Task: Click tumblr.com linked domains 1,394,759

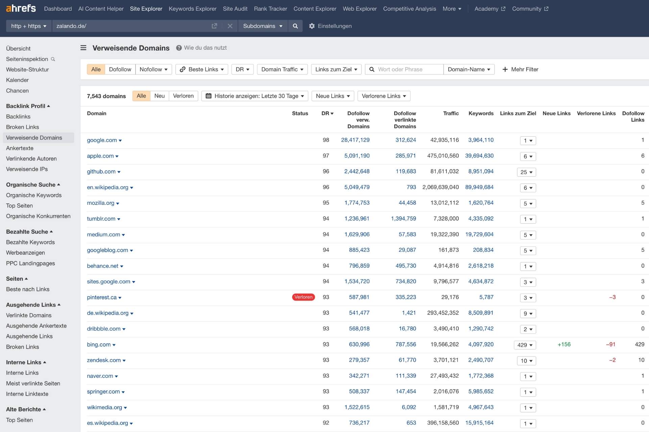Action: pyautogui.click(x=403, y=218)
